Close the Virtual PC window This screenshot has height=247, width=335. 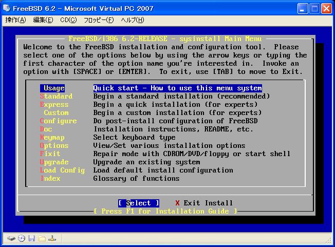[326, 9]
